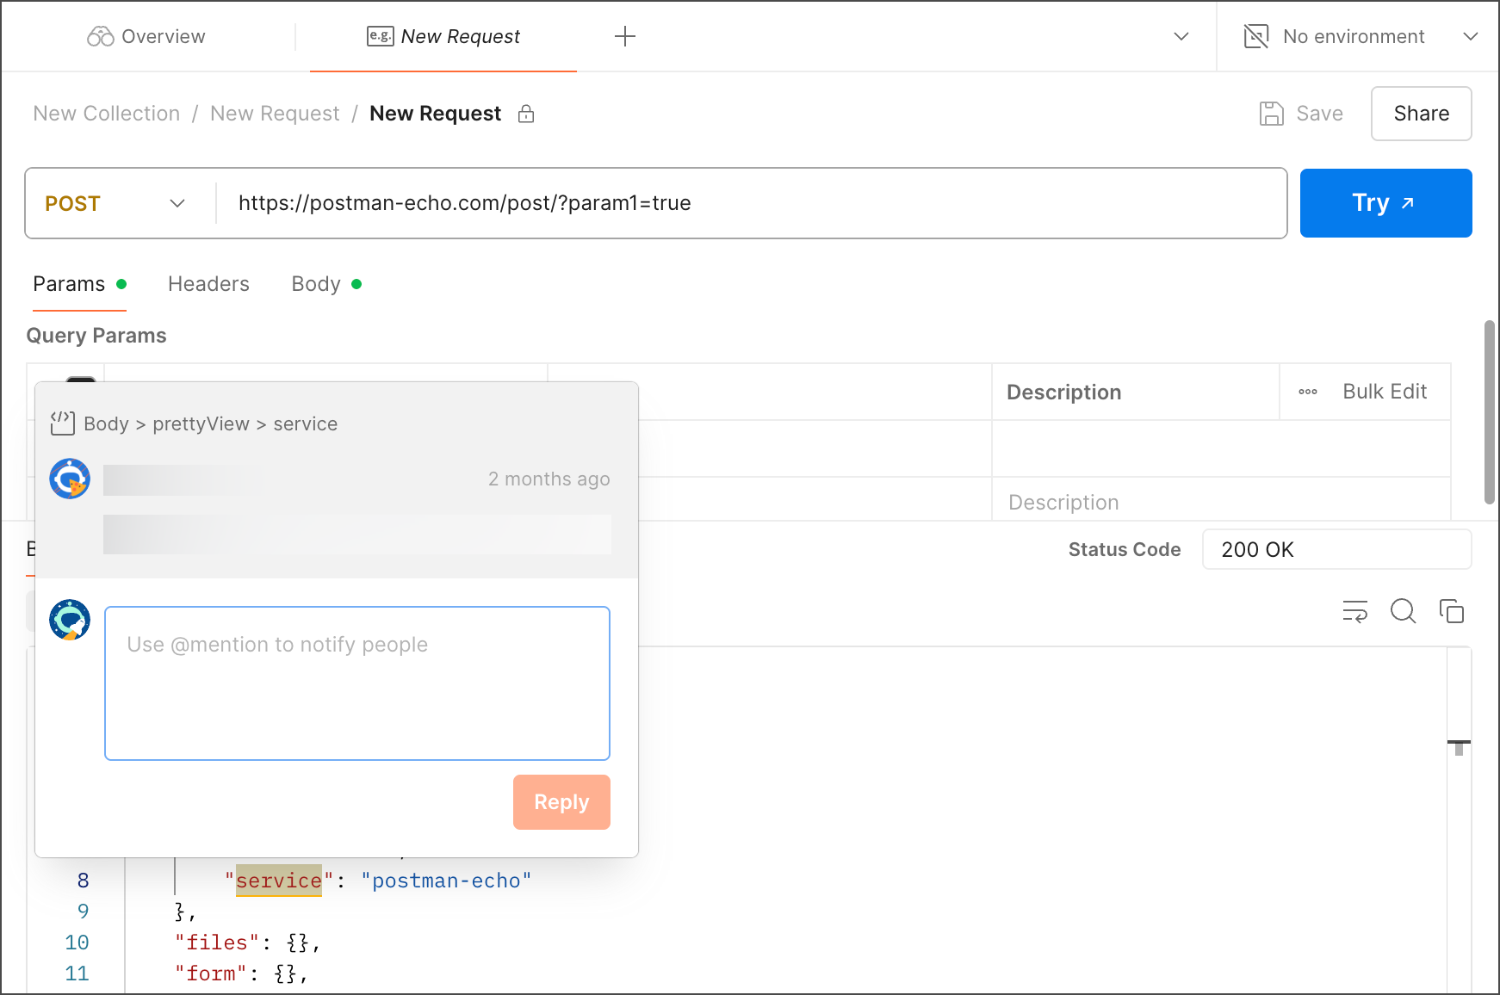Image resolution: width=1500 pixels, height=995 pixels.
Task: Click the "postman-echo" value in response
Action: (x=446, y=881)
